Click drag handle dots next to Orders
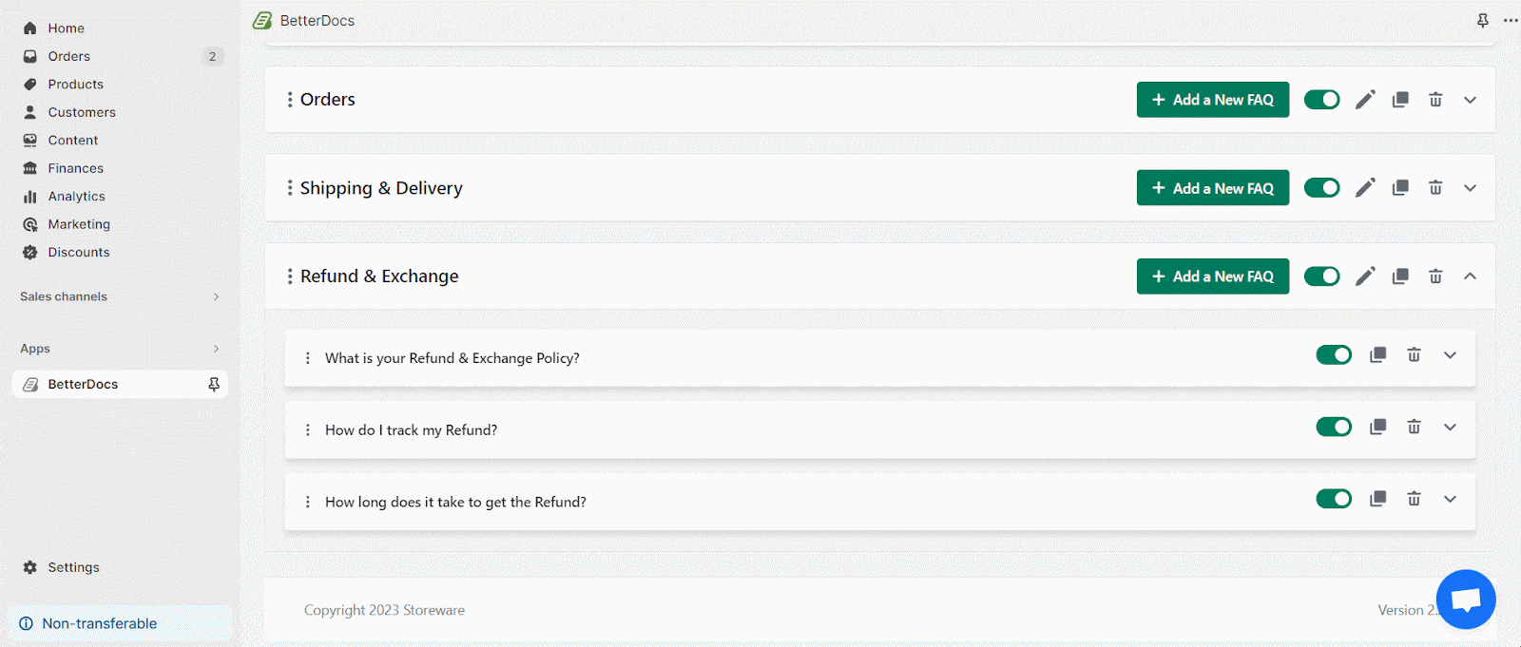1521x647 pixels. pos(290,100)
